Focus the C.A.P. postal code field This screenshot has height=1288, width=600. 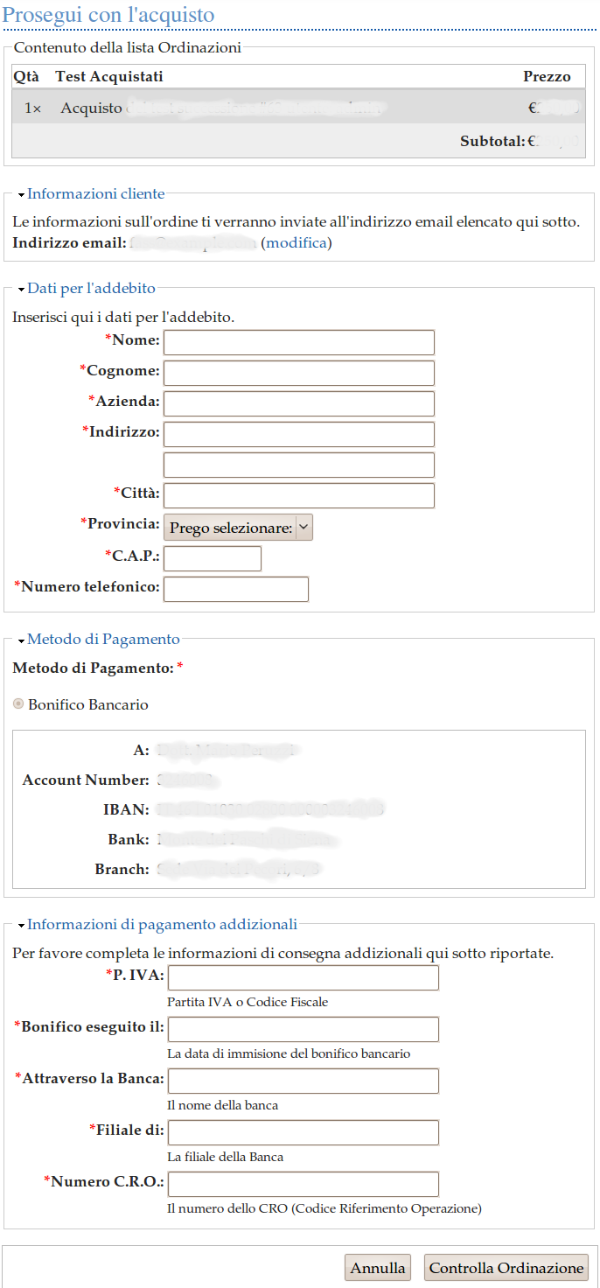tap(213, 558)
